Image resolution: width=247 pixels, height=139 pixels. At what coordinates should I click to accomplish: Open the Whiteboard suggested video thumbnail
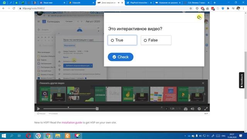(108, 94)
